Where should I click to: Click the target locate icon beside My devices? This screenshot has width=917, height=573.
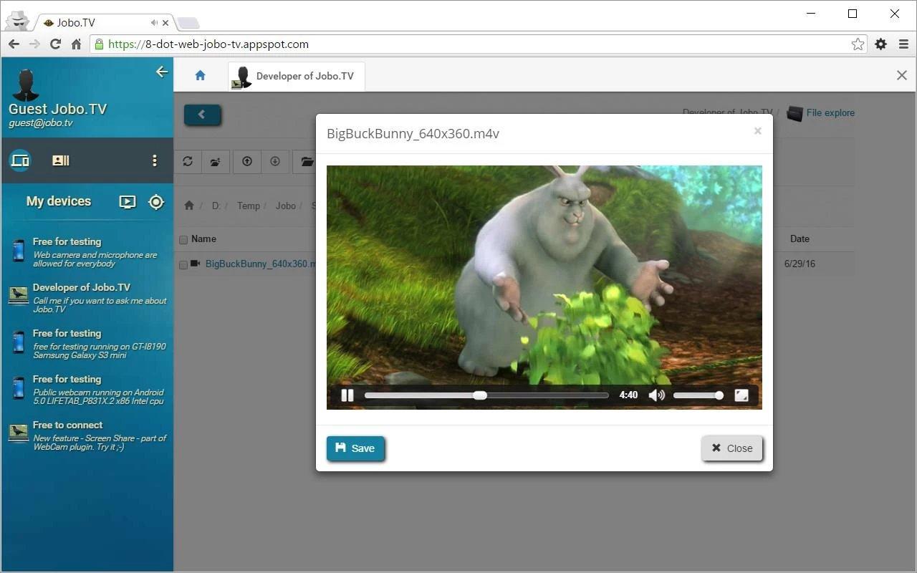[155, 202]
